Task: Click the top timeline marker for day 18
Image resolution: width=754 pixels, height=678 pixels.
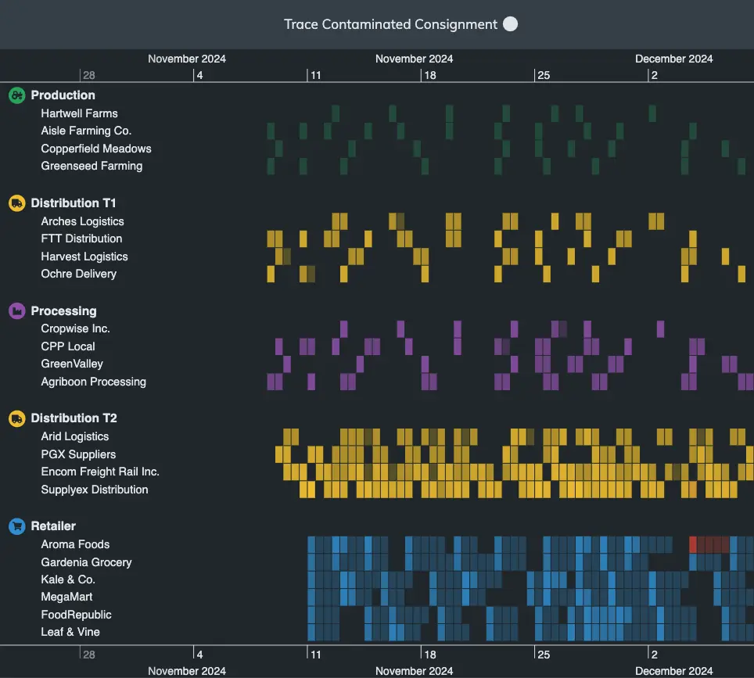Action: tap(429, 75)
